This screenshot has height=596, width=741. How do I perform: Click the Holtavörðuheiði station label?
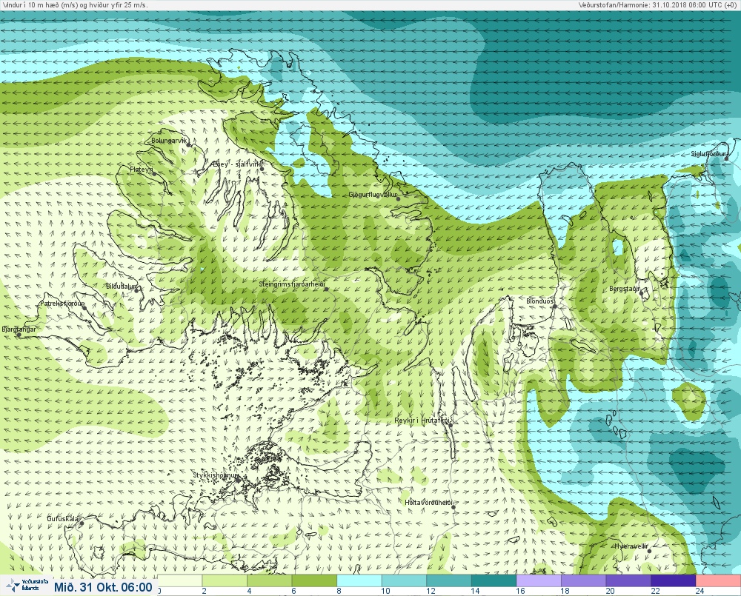[x=428, y=503]
